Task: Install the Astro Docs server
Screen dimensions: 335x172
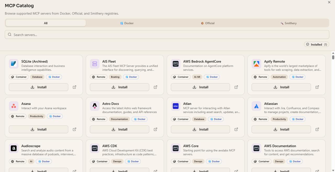Action: coord(119,129)
